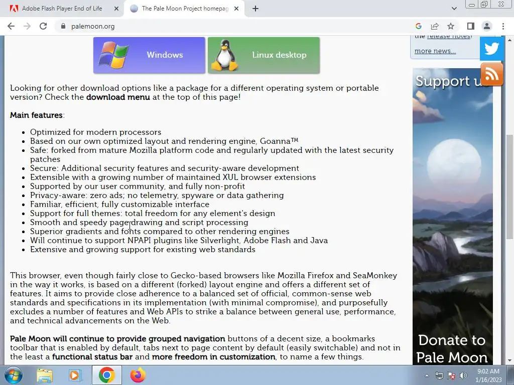Go back to the previous page

[x=11, y=26]
